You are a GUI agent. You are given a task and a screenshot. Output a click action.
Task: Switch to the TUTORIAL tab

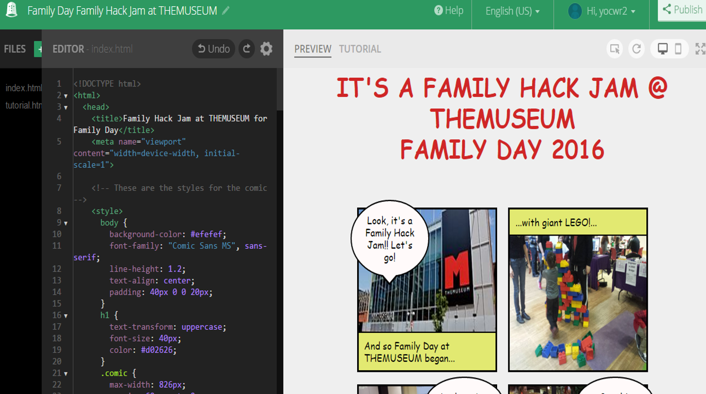[x=360, y=49]
